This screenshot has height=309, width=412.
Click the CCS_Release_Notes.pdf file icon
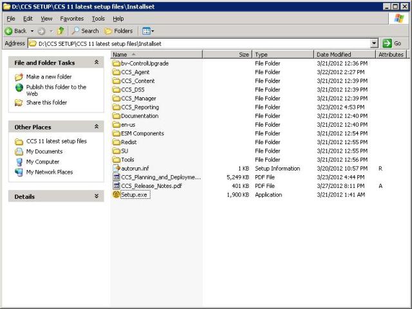point(116,186)
